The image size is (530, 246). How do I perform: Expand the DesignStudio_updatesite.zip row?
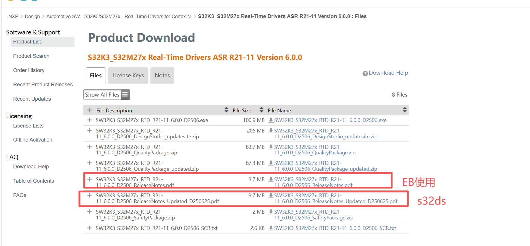pos(90,130)
